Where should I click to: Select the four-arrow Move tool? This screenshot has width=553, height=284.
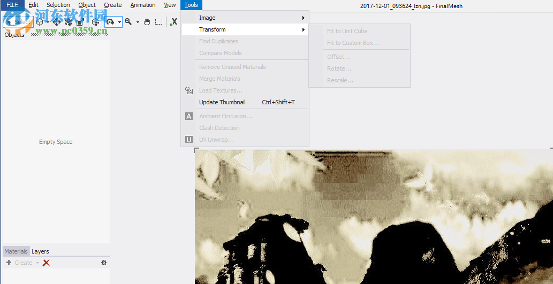point(56,22)
